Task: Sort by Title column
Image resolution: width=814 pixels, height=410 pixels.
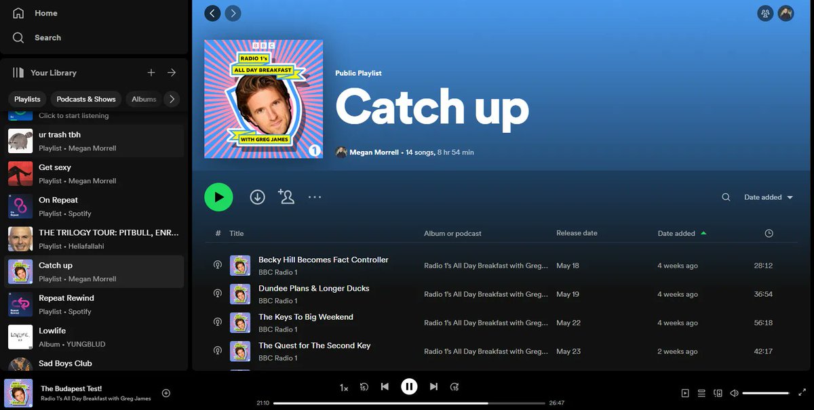Action: [x=236, y=233]
